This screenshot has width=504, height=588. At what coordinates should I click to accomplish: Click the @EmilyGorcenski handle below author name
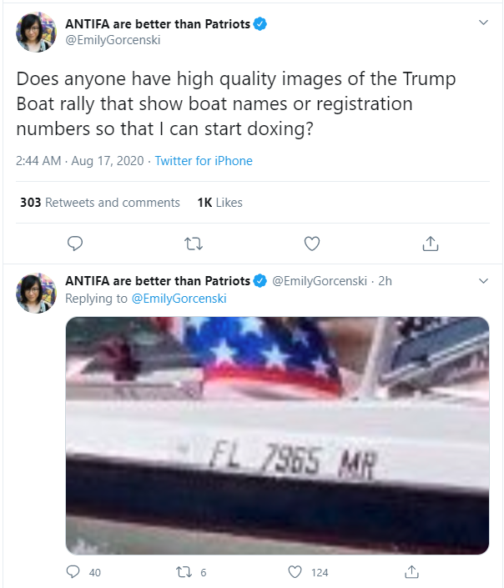tap(113, 40)
